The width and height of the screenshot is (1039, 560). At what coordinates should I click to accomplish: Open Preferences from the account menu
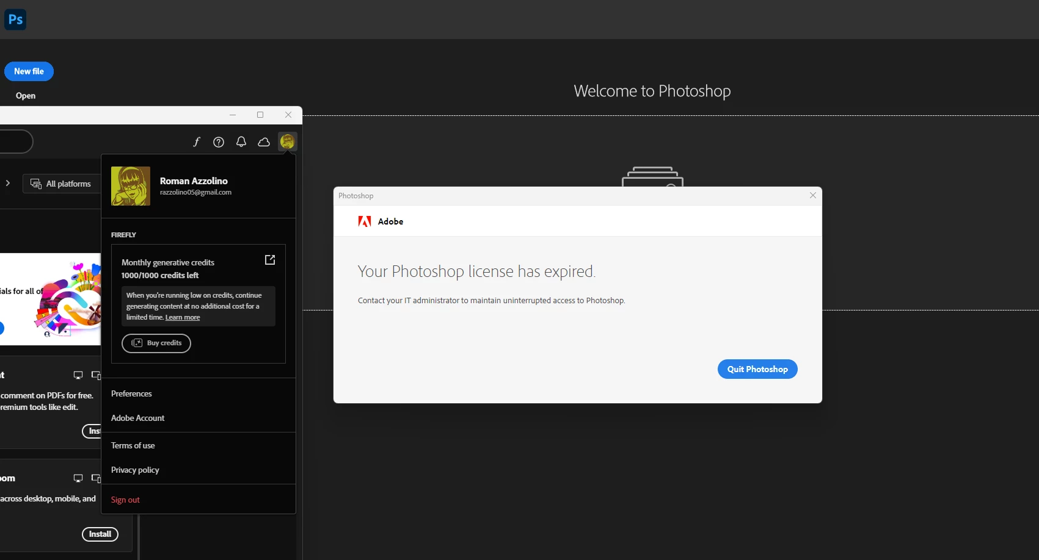click(131, 393)
